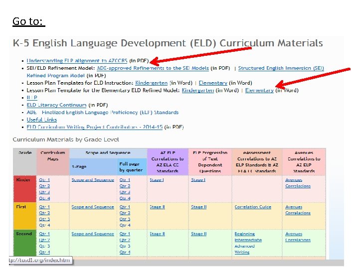Open Kindergarten template for ELD Instruction
The height and width of the screenshot is (269, 359).
point(152,83)
